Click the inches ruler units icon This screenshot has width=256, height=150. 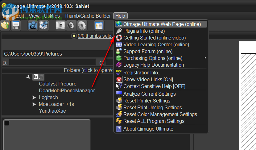click(x=60, y=25)
